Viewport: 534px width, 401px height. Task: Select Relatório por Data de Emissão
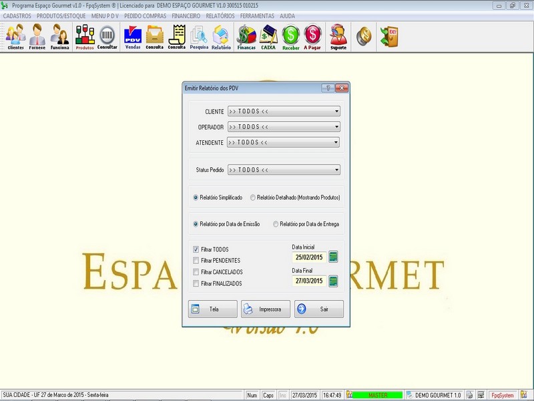coord(196,224)
